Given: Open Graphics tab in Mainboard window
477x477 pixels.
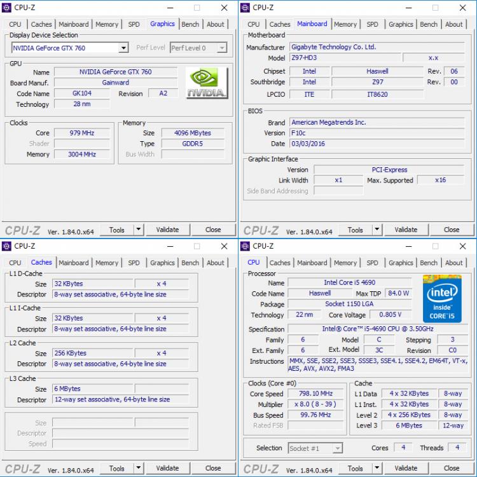Looking at the screenshot, I should (x=401, y=24).
